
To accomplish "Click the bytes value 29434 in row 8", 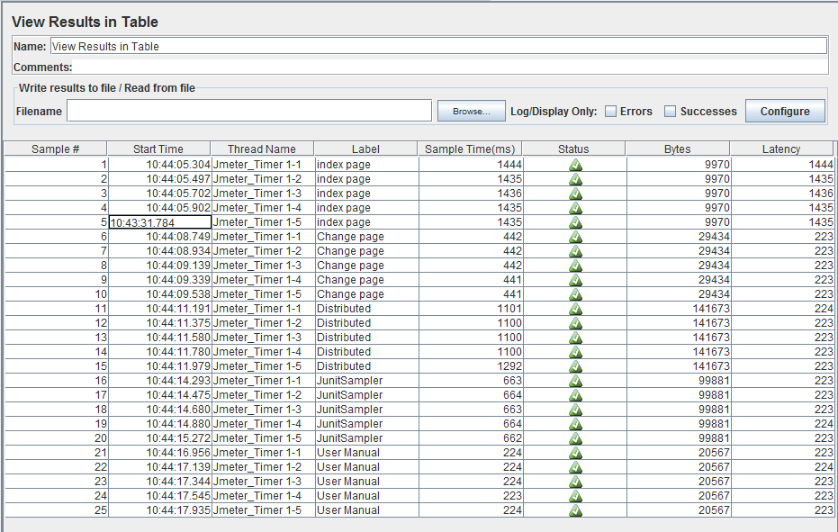I will pos(679,266).
